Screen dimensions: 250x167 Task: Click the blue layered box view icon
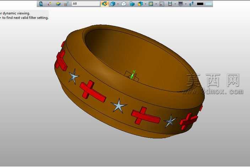click(132, 4)
